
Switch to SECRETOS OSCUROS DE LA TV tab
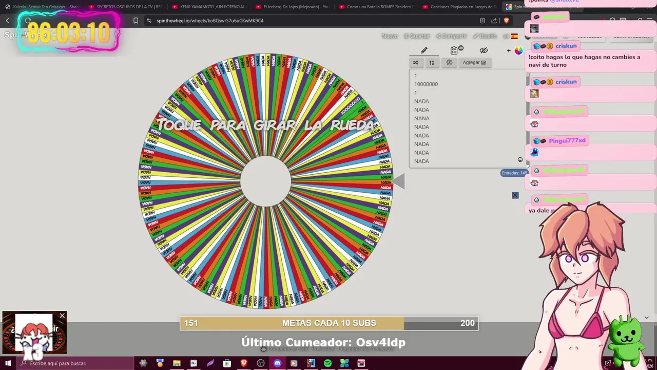tap(125, 7)
